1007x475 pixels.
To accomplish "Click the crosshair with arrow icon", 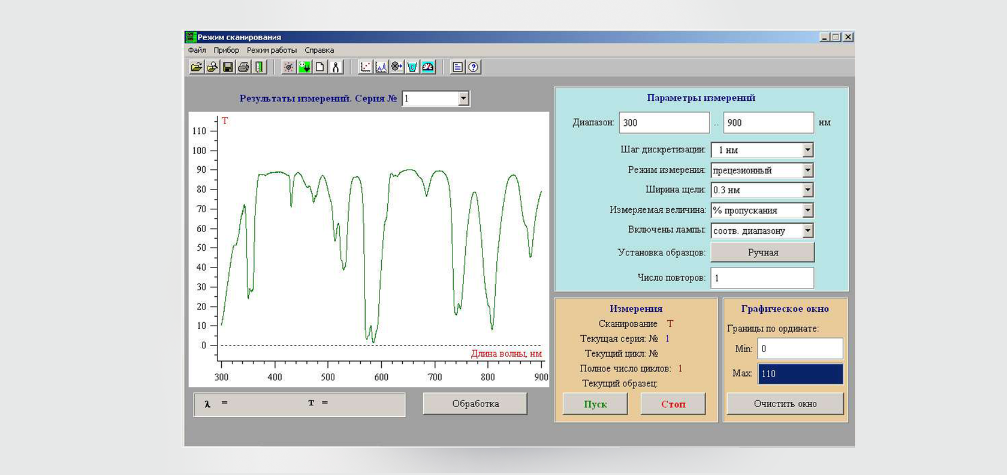I will point(397,67).
